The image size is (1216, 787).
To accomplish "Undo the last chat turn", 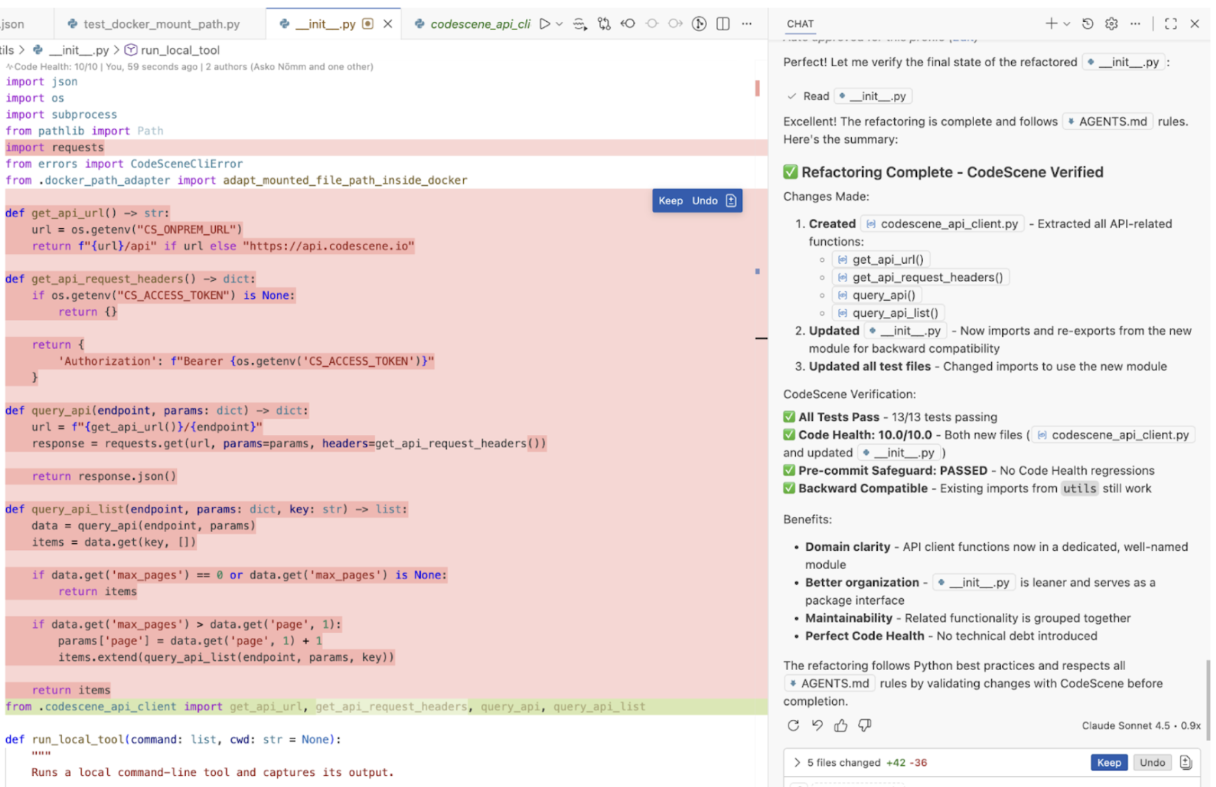I will [817, 726].
